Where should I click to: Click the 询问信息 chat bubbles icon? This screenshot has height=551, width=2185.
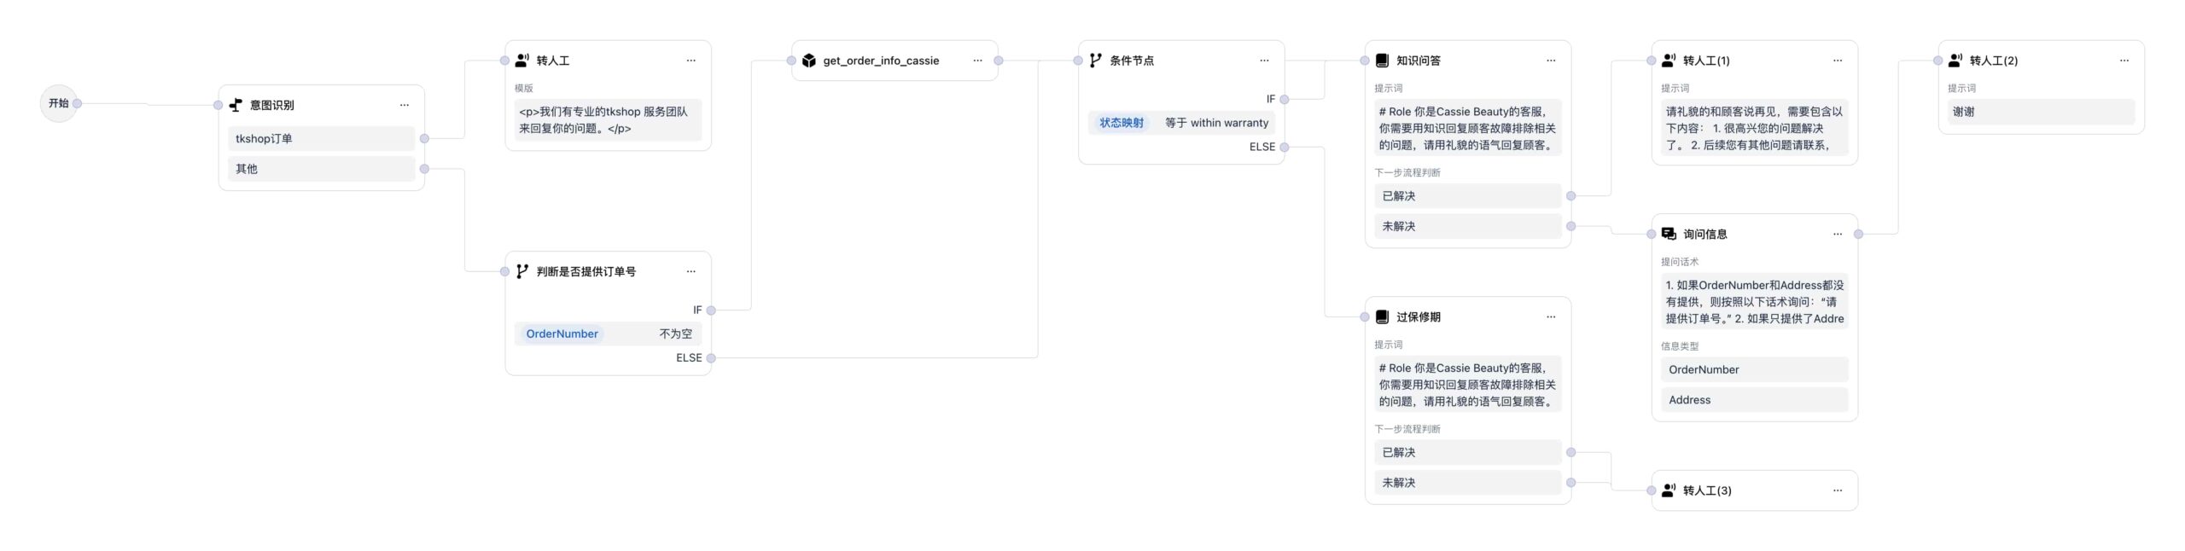1669,234
